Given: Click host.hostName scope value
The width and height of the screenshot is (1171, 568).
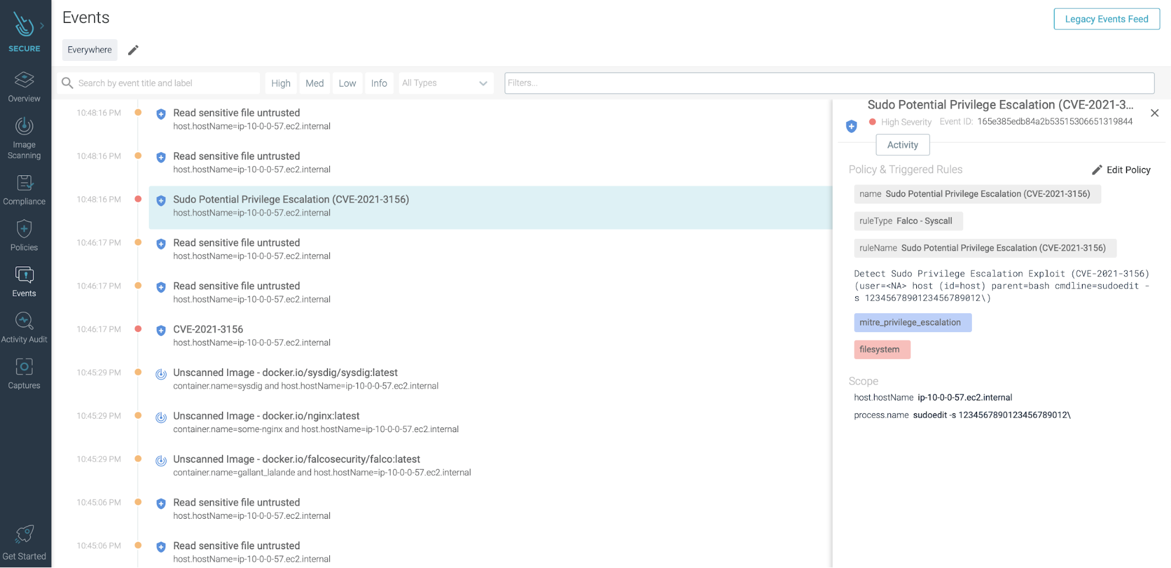Looking at the screenshot, I should [x=964, y=398].
